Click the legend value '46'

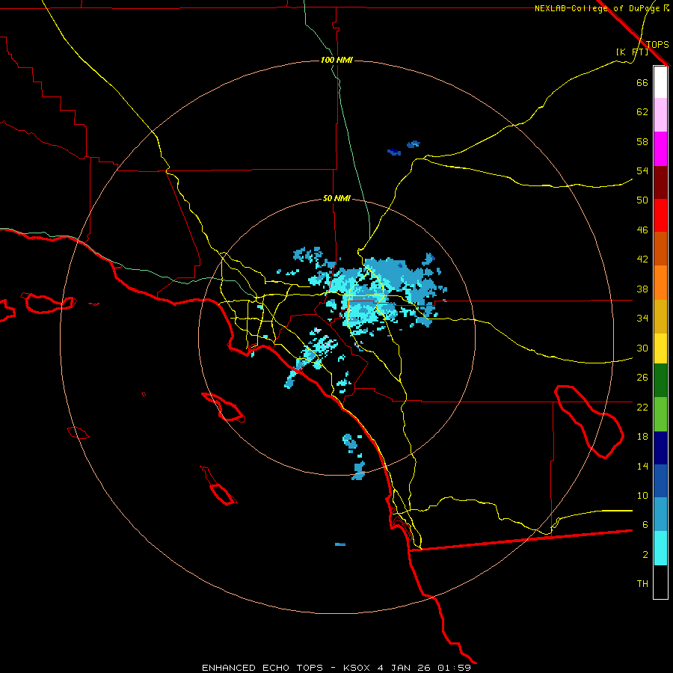coord(642,230)
